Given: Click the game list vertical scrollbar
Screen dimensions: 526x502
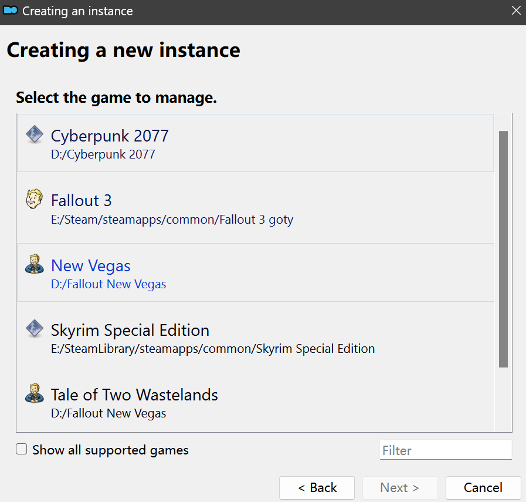Looking at the screenshot, I should tap(503, 249).
